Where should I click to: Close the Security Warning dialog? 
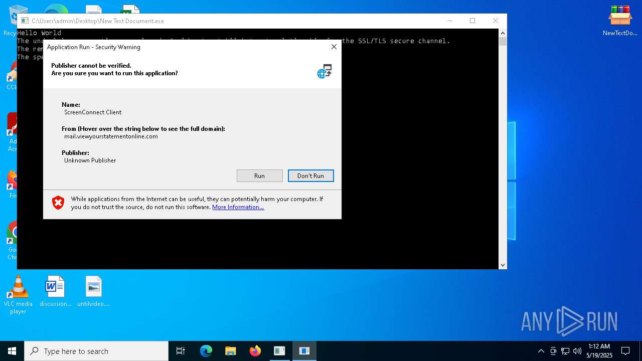(334, 47)
